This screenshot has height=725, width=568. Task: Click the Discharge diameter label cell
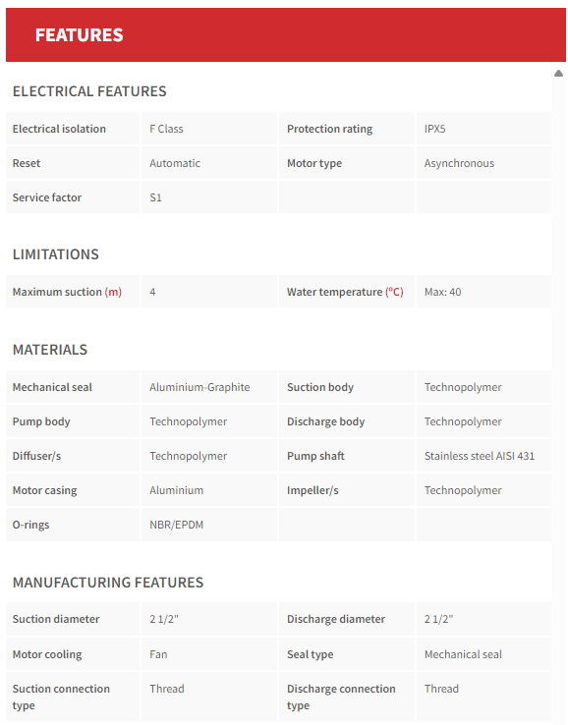tap(347, 619)
